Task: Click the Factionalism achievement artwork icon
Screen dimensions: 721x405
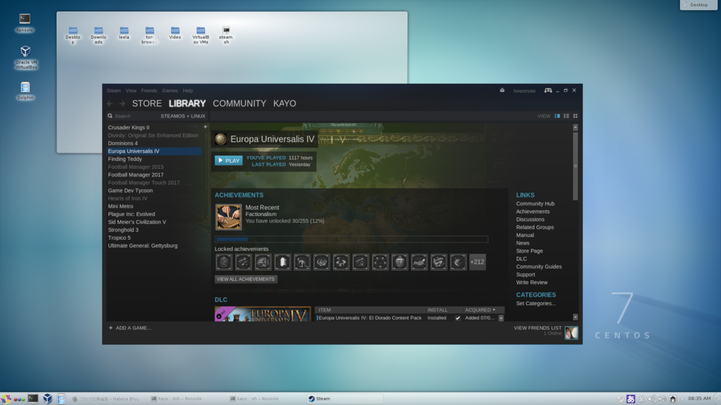Action: coord(229,217)
